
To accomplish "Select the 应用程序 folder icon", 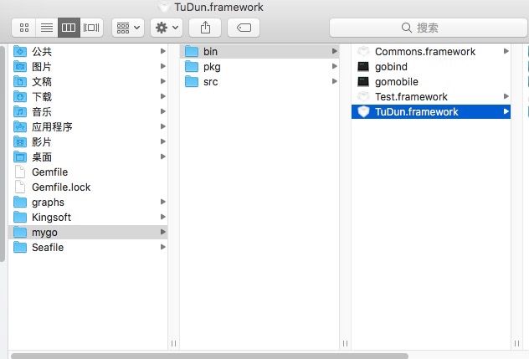I will click(20, 126).
